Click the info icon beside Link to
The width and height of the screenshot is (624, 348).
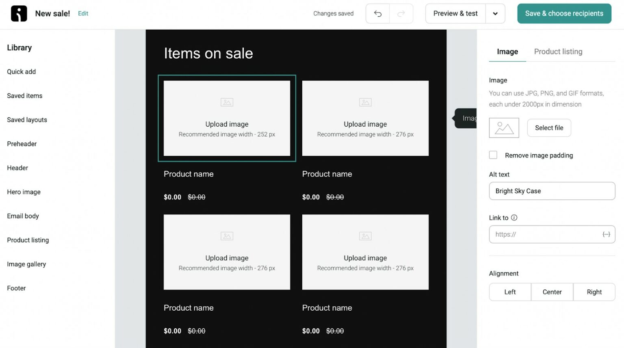(x=514, y=218)
